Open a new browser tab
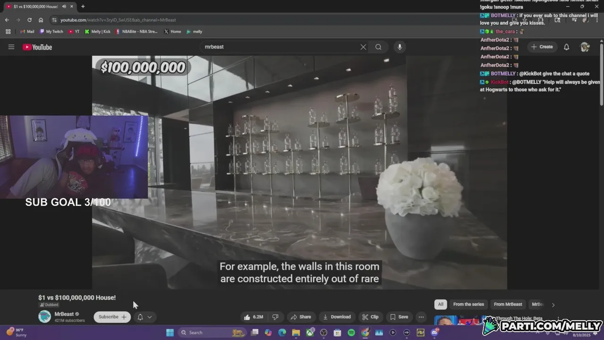This screenshot has width=604, height=340. (x=83, y=6)
